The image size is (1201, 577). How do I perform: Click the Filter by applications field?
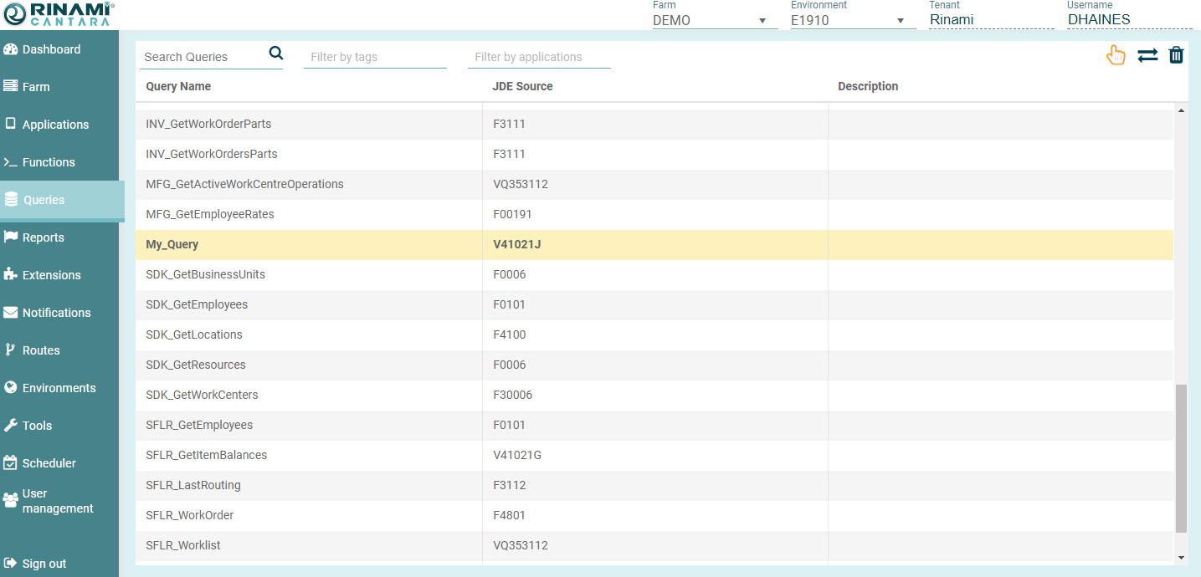pyautogui.click(x=538, y=57)
